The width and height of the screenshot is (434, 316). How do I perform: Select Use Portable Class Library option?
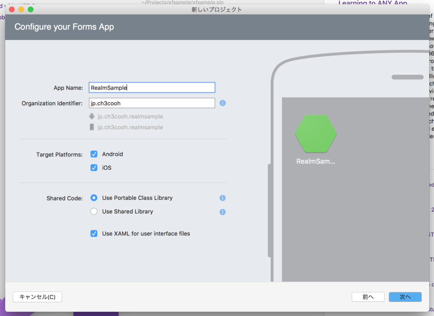click(94, 198)
